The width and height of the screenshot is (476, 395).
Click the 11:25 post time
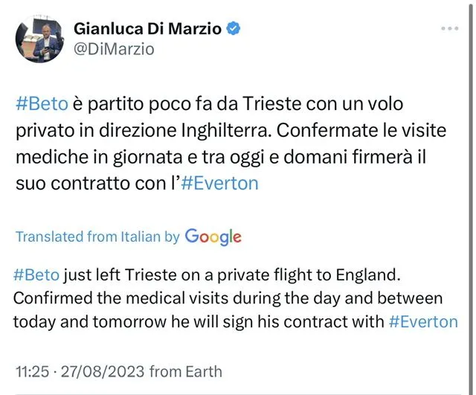coord(32,371)
